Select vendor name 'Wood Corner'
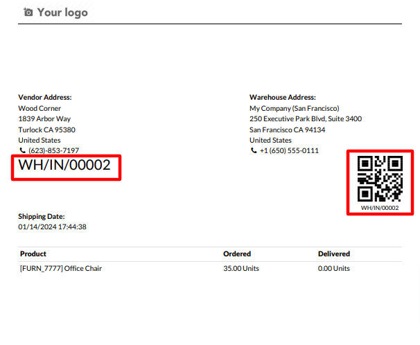Viewport: 420px width, 345px height. pos(40,108)
